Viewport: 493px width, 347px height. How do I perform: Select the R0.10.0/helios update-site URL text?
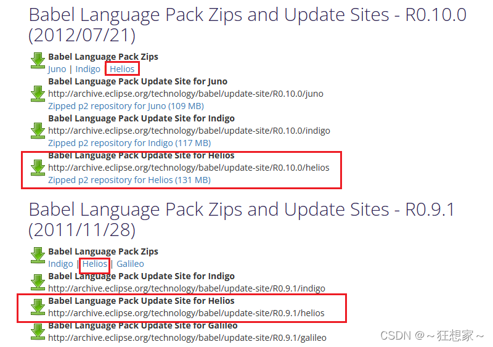pyautogui.click(x=189, y=168)
